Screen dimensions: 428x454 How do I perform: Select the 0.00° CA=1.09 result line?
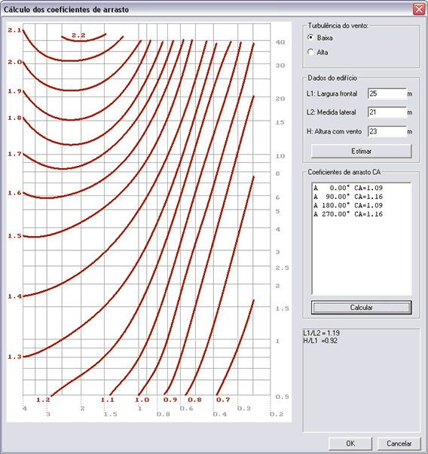[x=348, y=188]
